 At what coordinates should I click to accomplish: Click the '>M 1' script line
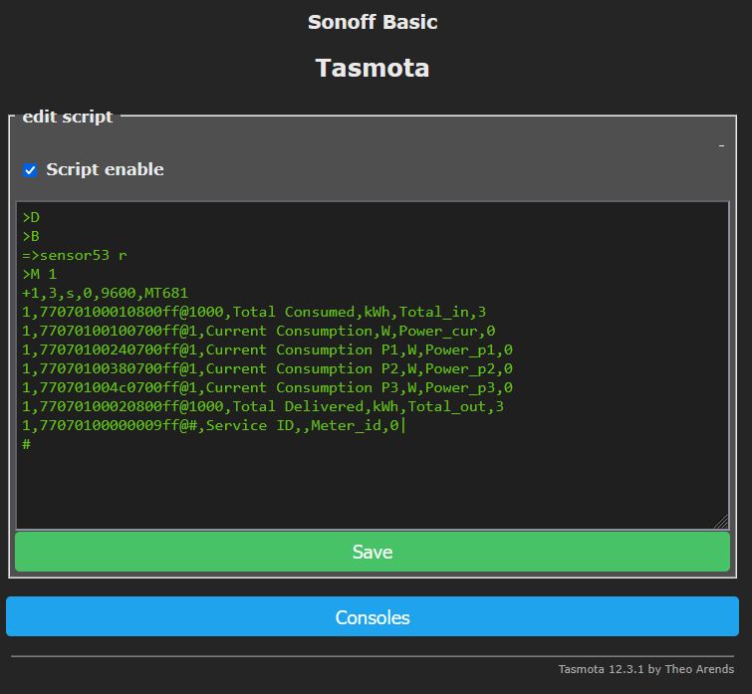pyautogui.click(x=40, y=274)
